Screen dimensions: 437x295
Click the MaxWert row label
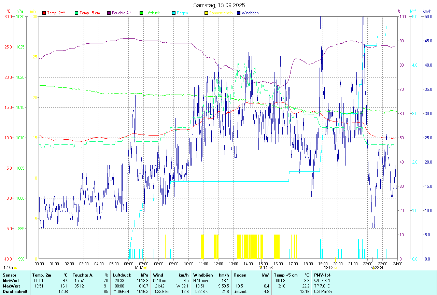(x=12, y=286)
